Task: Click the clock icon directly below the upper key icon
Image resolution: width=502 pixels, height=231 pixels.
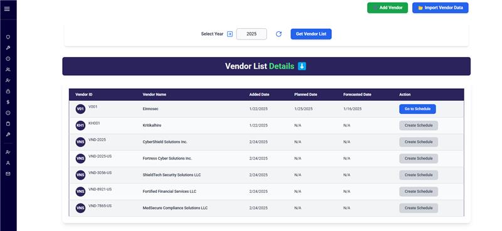Action: 8,59
